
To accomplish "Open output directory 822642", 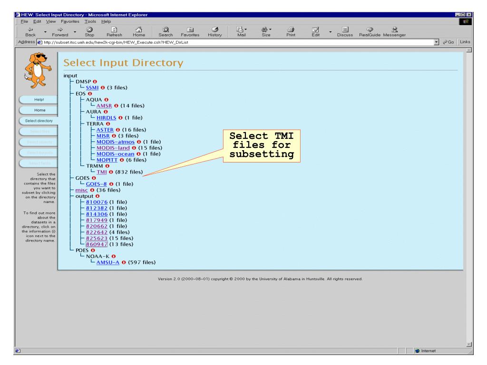I will click(97, 232).
